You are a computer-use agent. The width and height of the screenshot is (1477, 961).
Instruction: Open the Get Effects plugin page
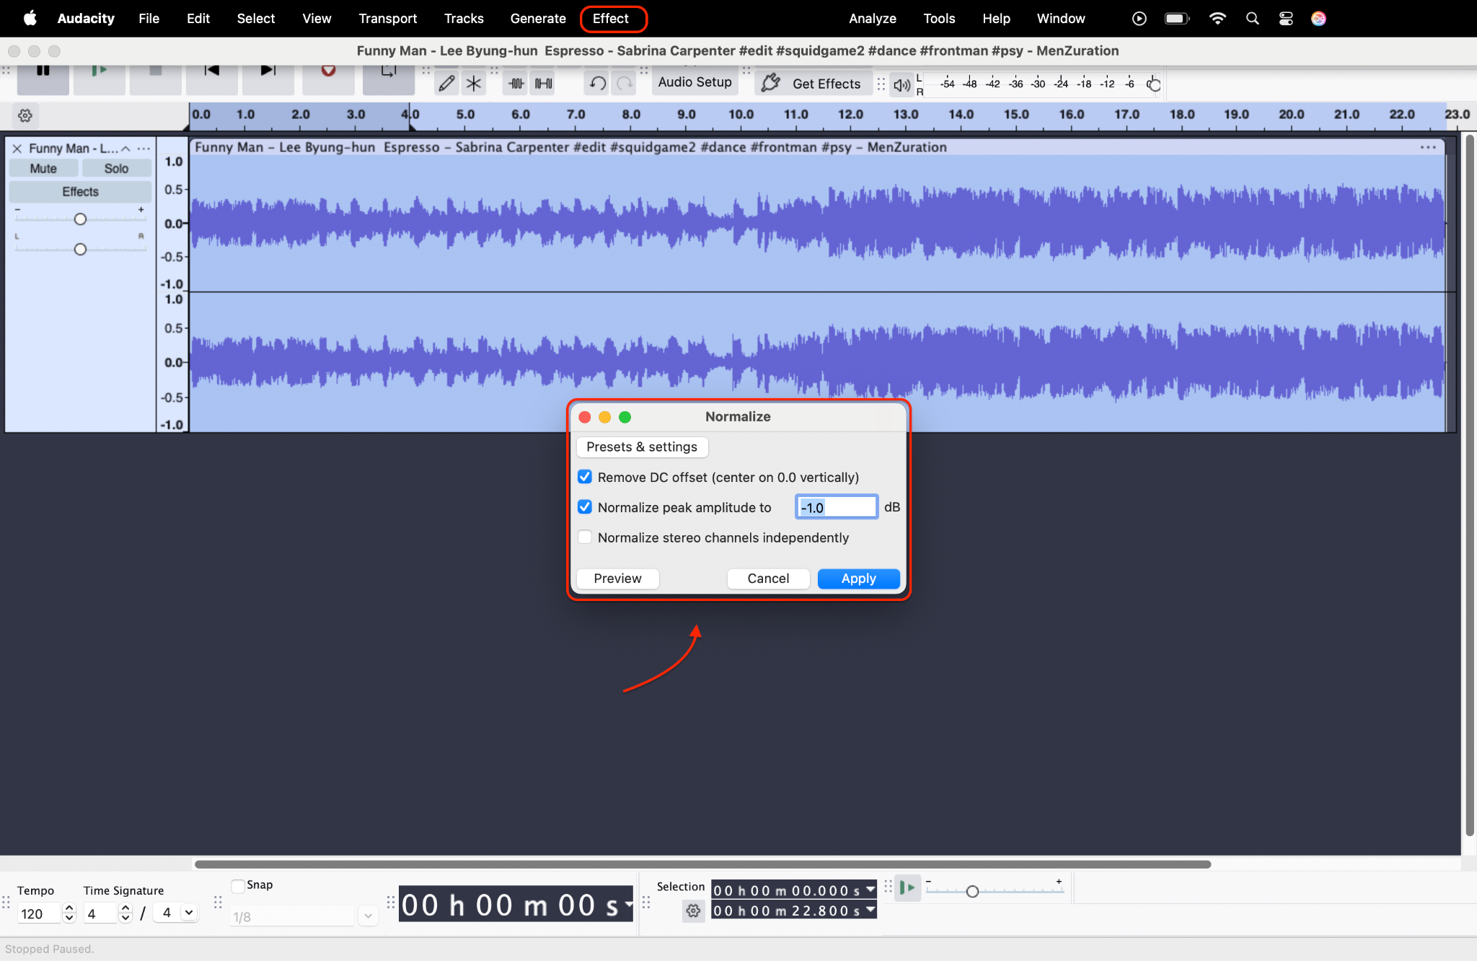point(814,84)
